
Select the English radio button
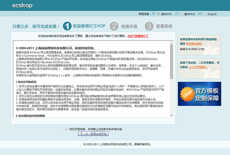[204, 14]
